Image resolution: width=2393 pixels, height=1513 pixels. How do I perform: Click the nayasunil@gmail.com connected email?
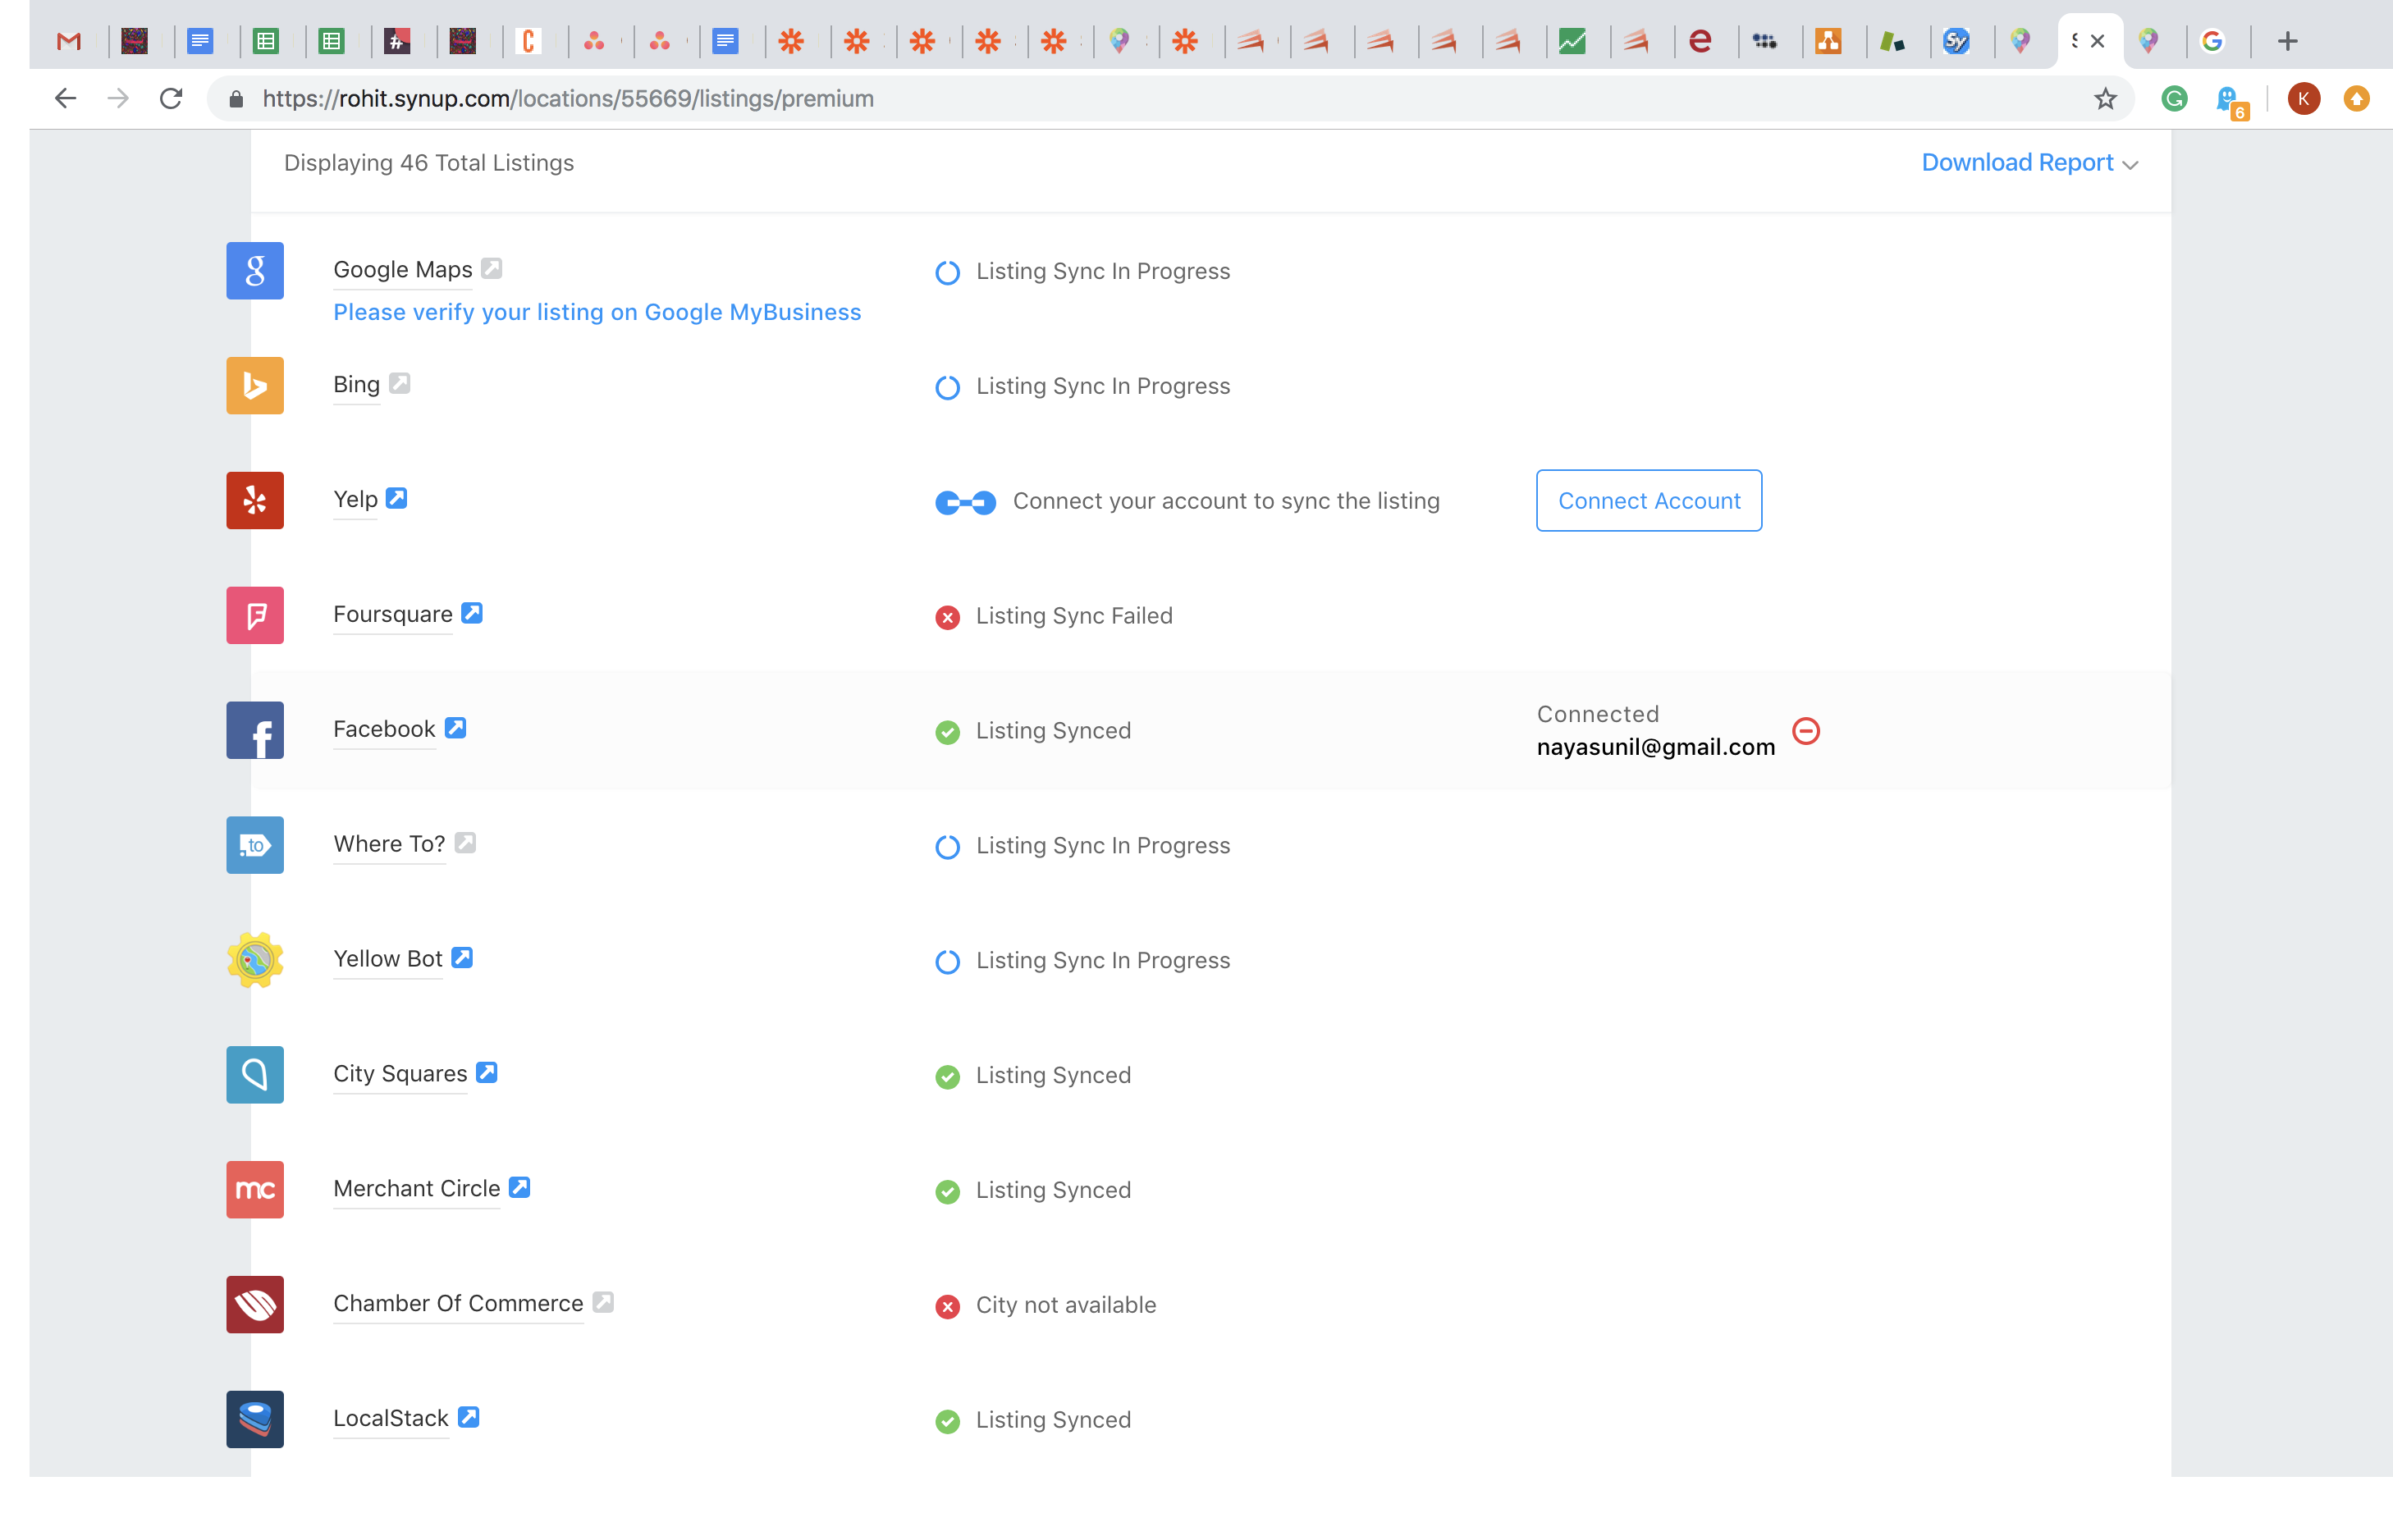[x=1655, y=747]
